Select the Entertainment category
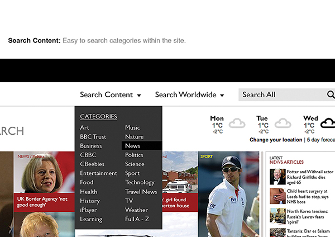 pyautogui.click(x=98, y=173)
